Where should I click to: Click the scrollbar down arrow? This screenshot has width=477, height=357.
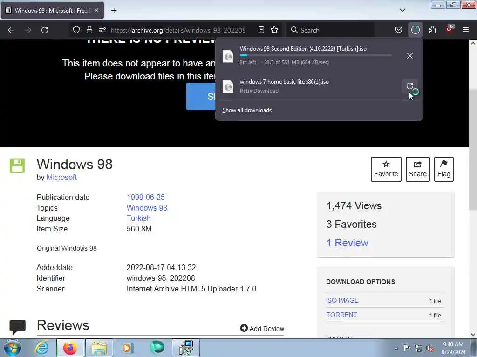(x=473, y=334)
